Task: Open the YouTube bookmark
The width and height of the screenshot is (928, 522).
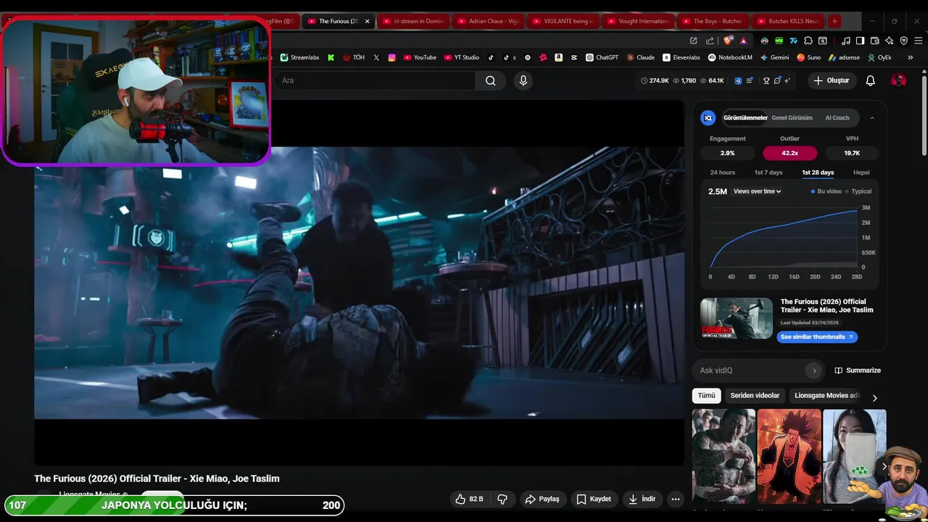Action: tap(420, 57)
